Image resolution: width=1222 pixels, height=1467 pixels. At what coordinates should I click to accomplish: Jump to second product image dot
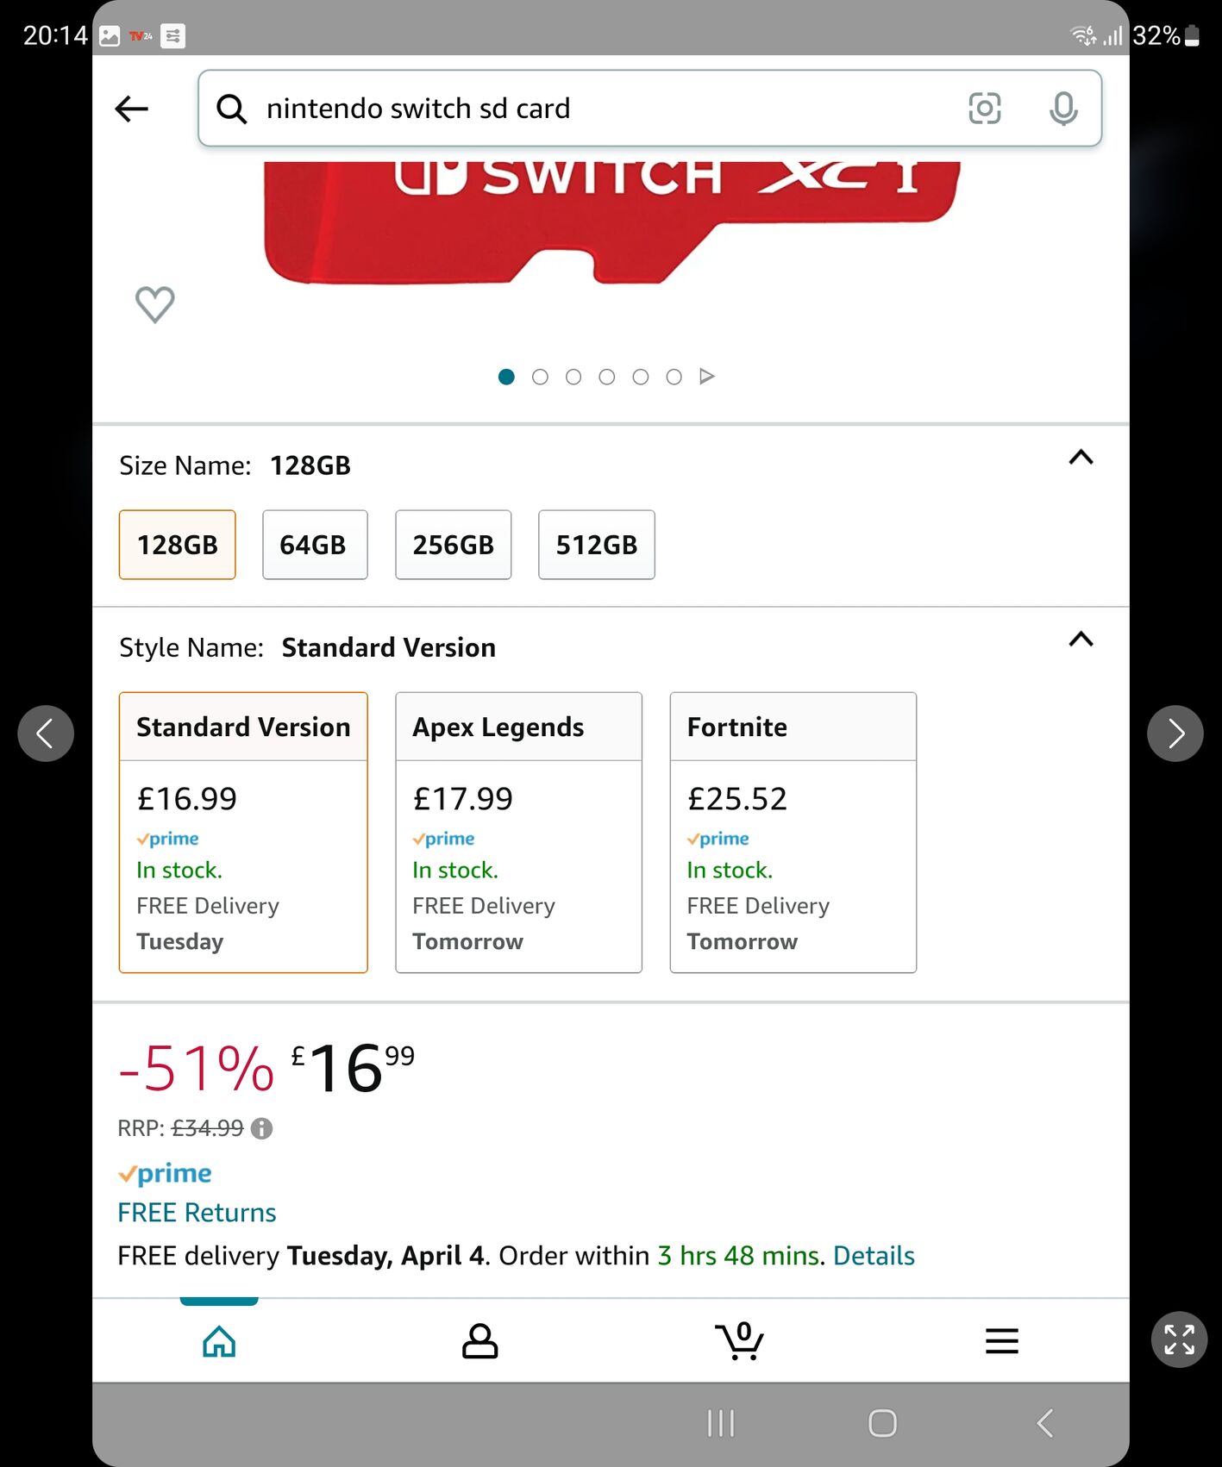tap(540, 377)
